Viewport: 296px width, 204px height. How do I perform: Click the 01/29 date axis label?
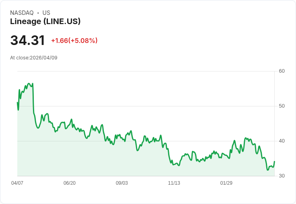click(x=226, y=183)
